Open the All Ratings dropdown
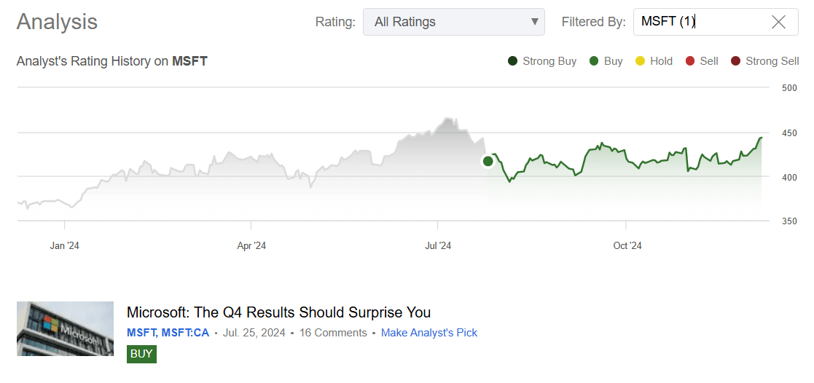 click(x=453, y=22)
